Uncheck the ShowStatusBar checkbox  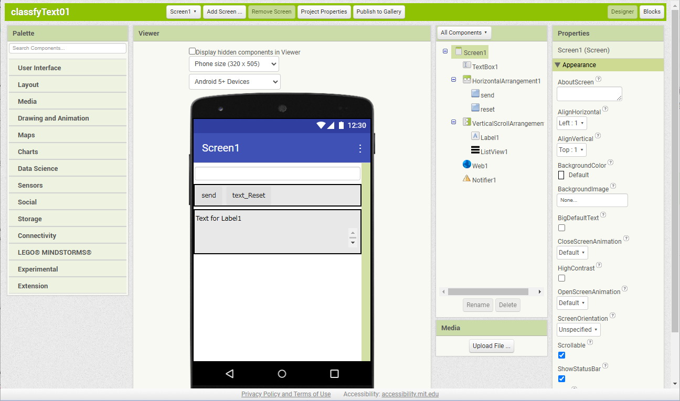561,379
